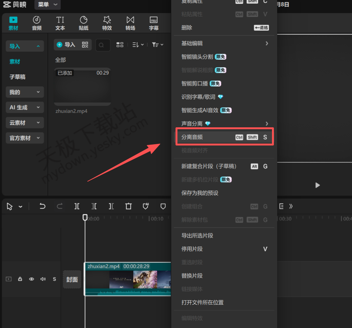Expand the AI 生成 sidebar section
This screenshot has height=328, width=352.
(25, 108)
